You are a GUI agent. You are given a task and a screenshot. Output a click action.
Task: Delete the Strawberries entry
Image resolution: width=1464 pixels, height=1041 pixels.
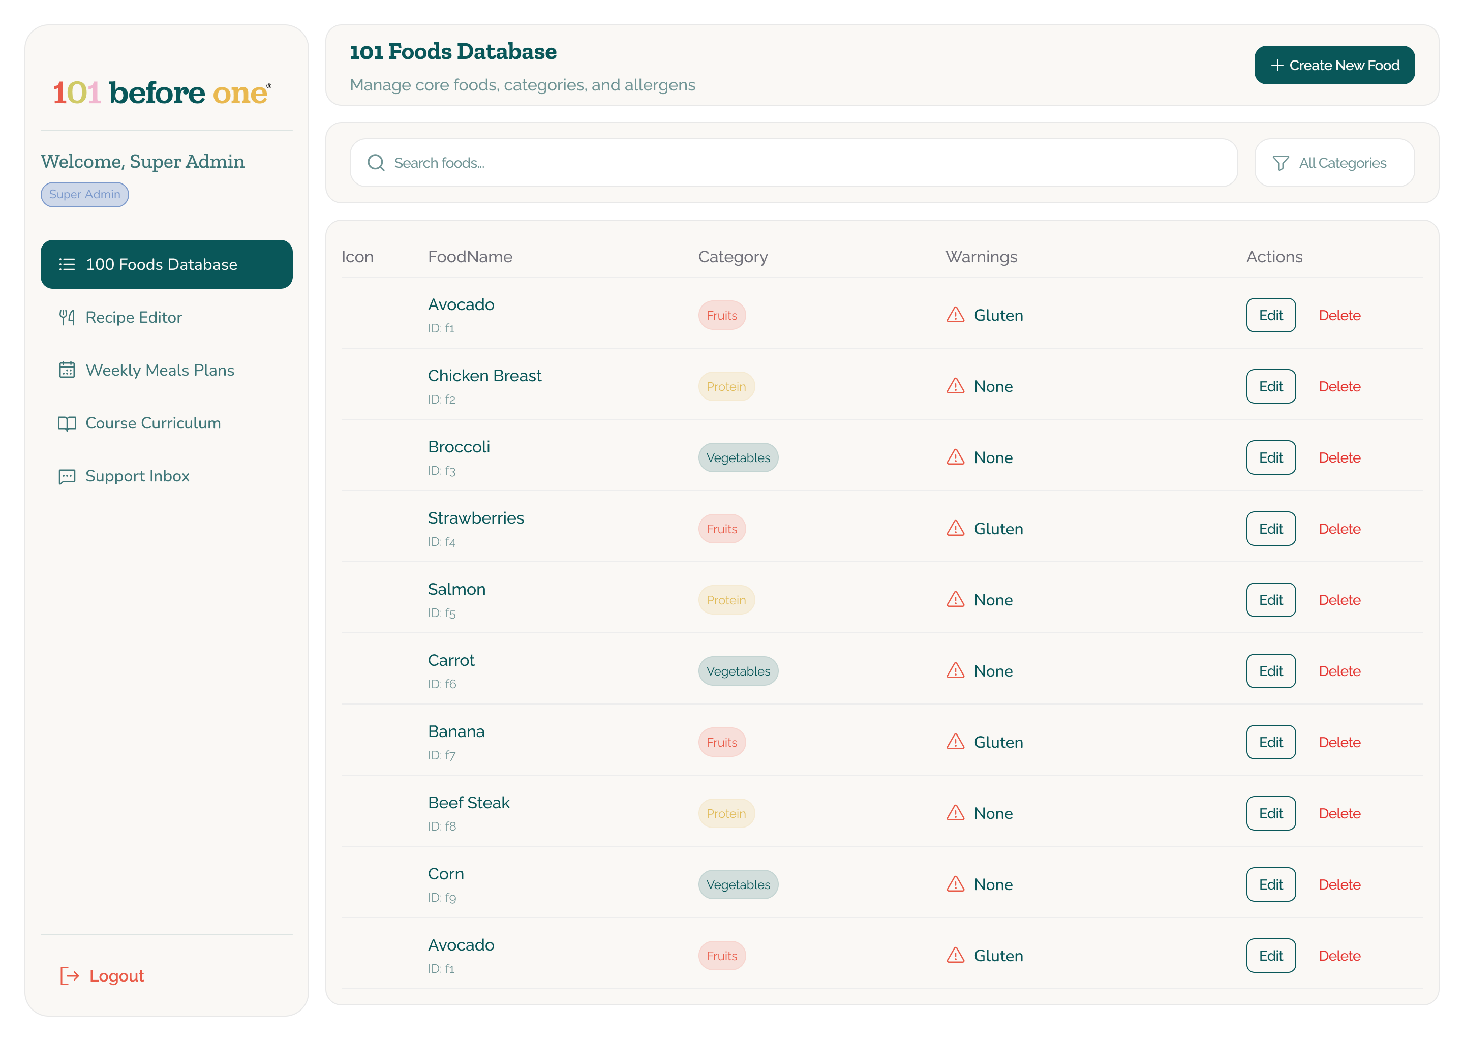[1339, 529]
